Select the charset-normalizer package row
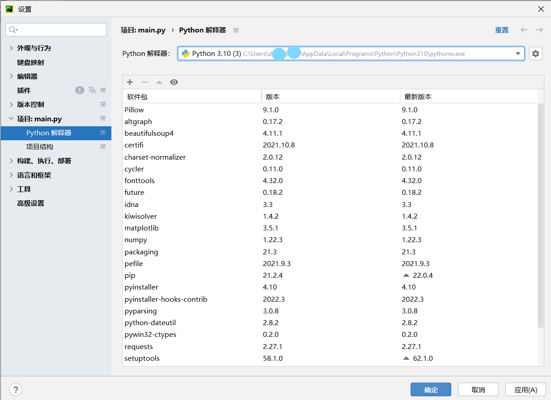551x400 pixels. point(330,157)
